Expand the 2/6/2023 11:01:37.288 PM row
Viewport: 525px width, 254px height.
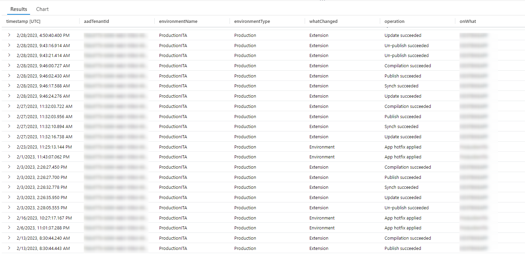[x=9, y=228]
